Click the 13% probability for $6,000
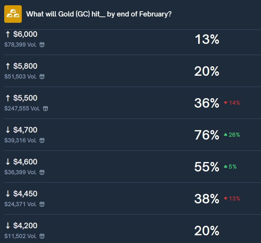The image size is (261, 243). click(207, 39)
